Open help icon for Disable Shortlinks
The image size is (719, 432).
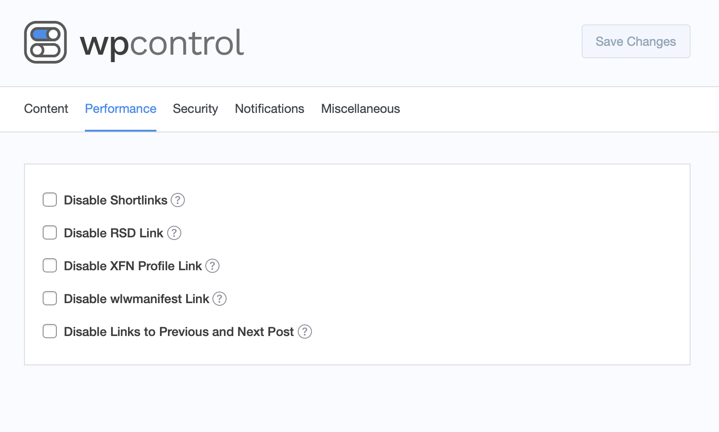(178, 200)
